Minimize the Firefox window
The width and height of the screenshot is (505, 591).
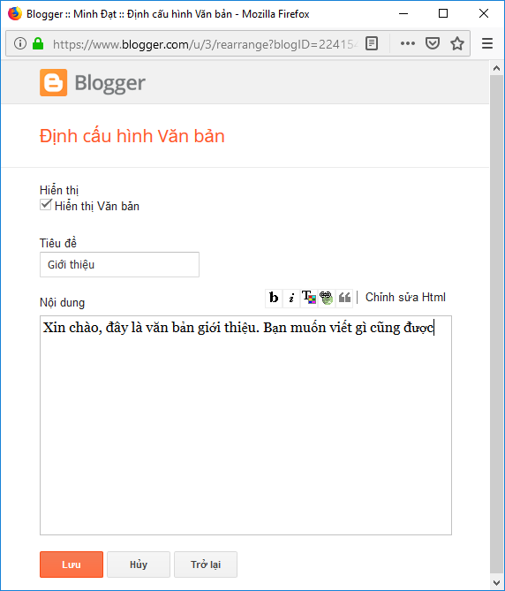click(403, 13)
